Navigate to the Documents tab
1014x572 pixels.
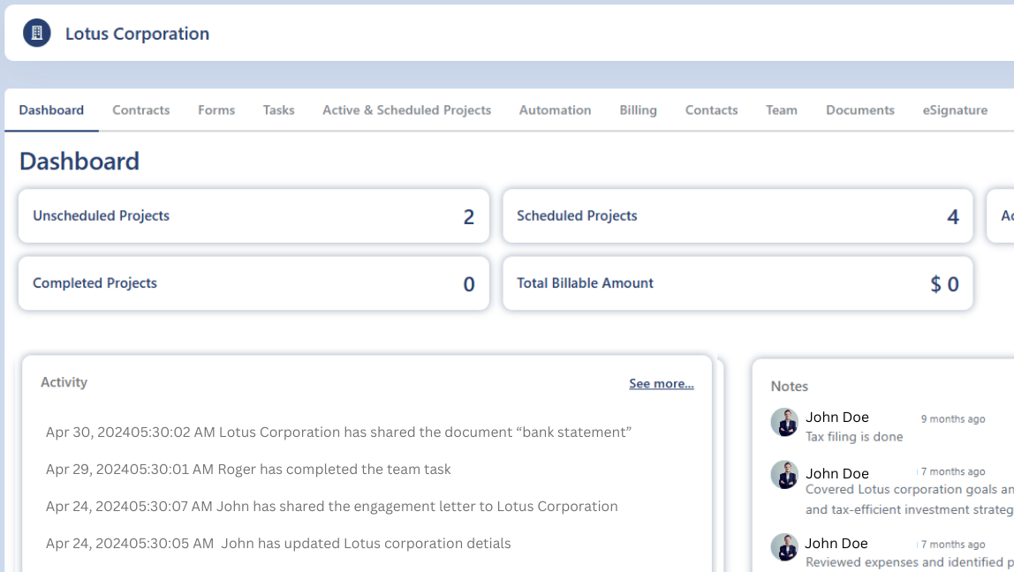pos(859,110)
